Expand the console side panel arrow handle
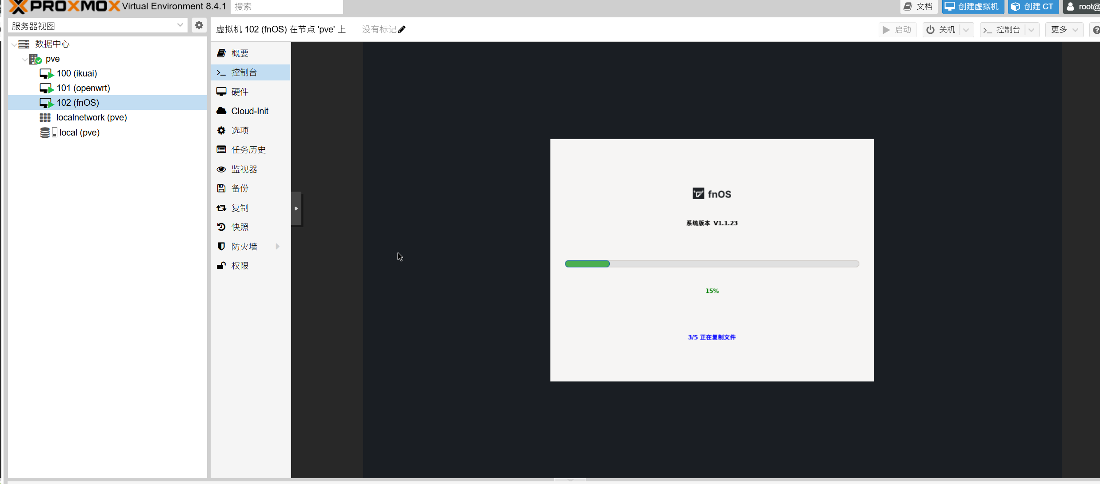Viewport: 1100px width, 484px height. pyautogui.click(x=296, y=208)
